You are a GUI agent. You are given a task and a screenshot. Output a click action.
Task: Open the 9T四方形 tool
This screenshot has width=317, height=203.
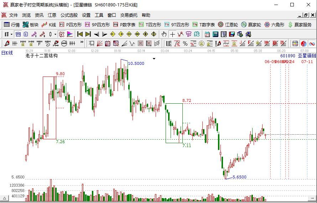(x=177, y=25)
